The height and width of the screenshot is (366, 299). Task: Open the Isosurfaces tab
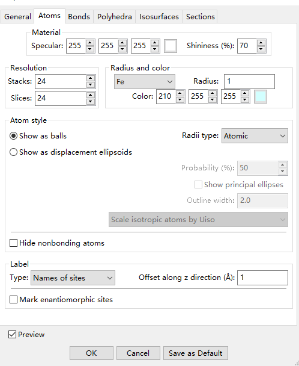pyautogui.click(x=159, y=17)
